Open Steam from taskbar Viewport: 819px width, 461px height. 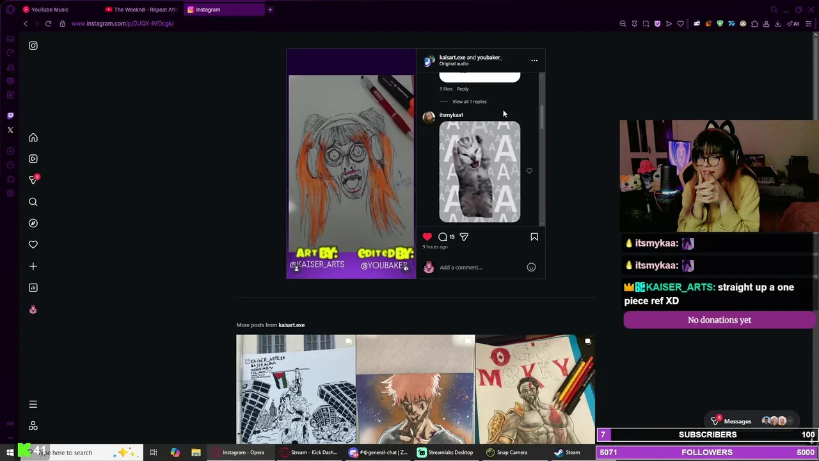(x=567, y=453)
